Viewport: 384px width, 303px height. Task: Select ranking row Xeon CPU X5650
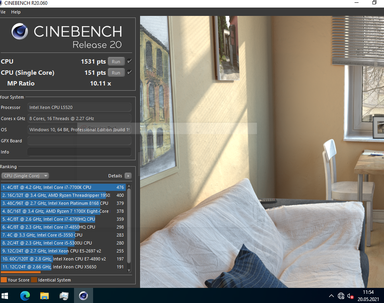pyautogui.click(x=63, y=267)
